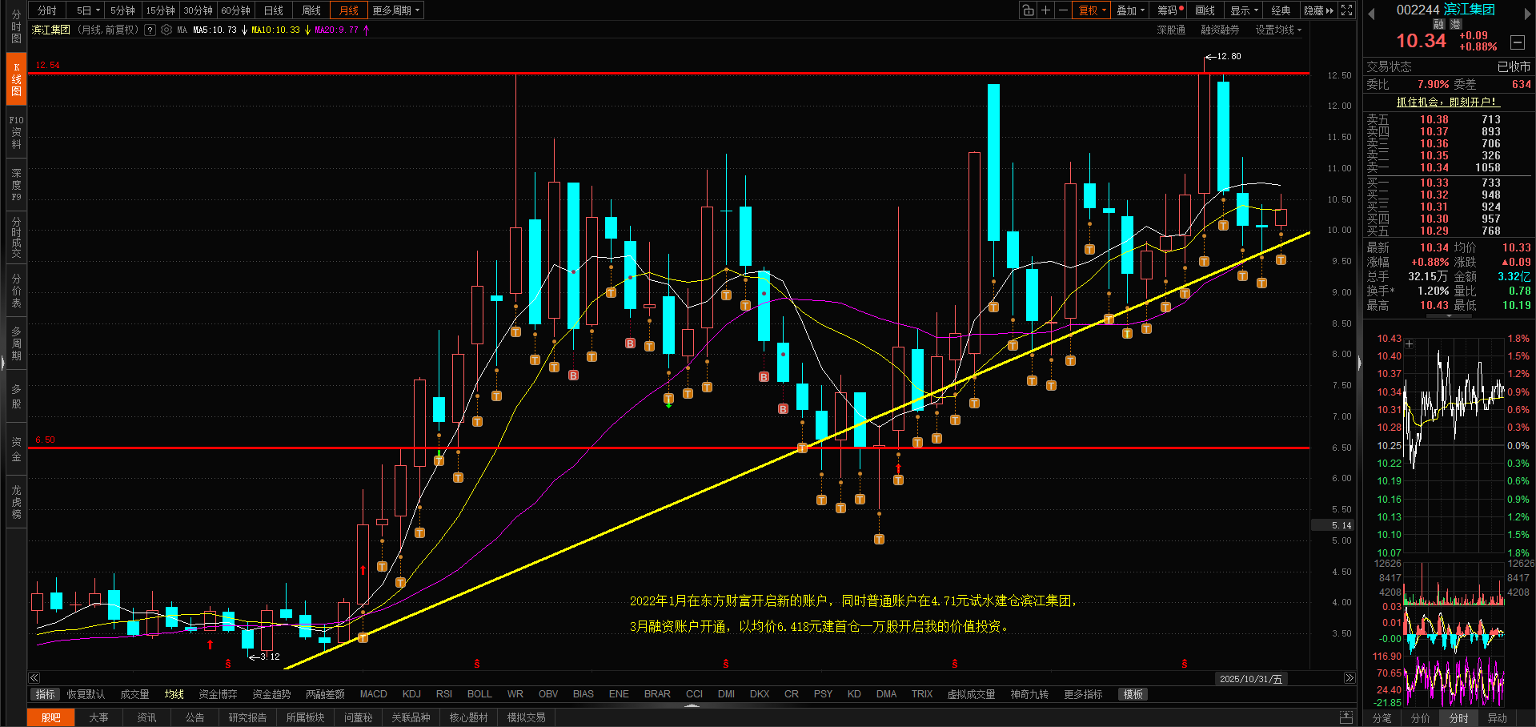
Task: Click the 抓住机会,即刻开户 link
Action: coord(1446,102)
